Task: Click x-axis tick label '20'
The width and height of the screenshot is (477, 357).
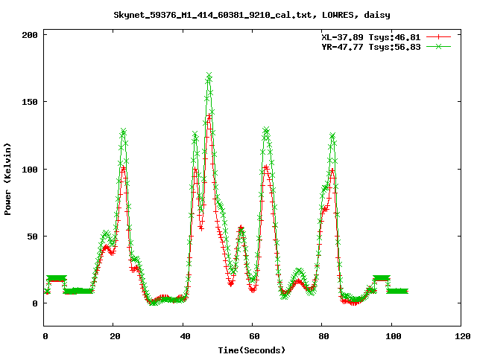Action: pos(115,336)
